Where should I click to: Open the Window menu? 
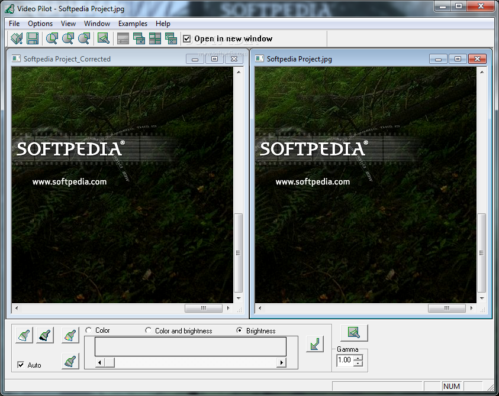97,24
